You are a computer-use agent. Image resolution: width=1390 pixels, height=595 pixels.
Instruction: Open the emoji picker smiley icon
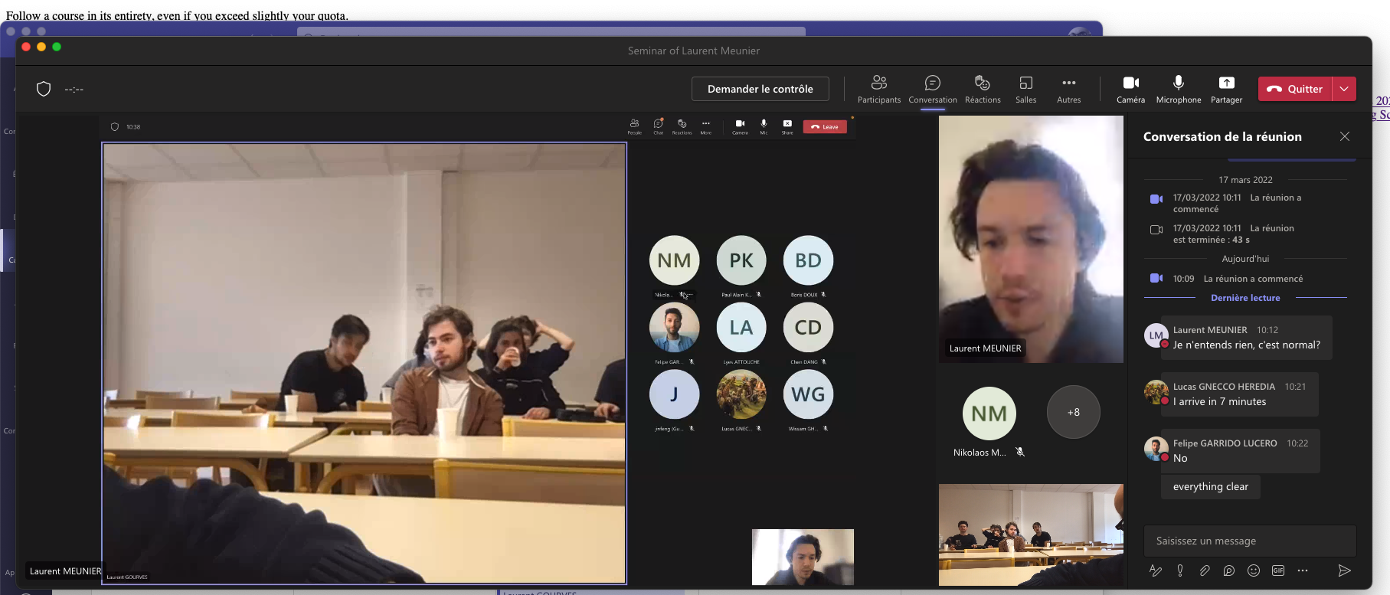(x=1254, y=570)
